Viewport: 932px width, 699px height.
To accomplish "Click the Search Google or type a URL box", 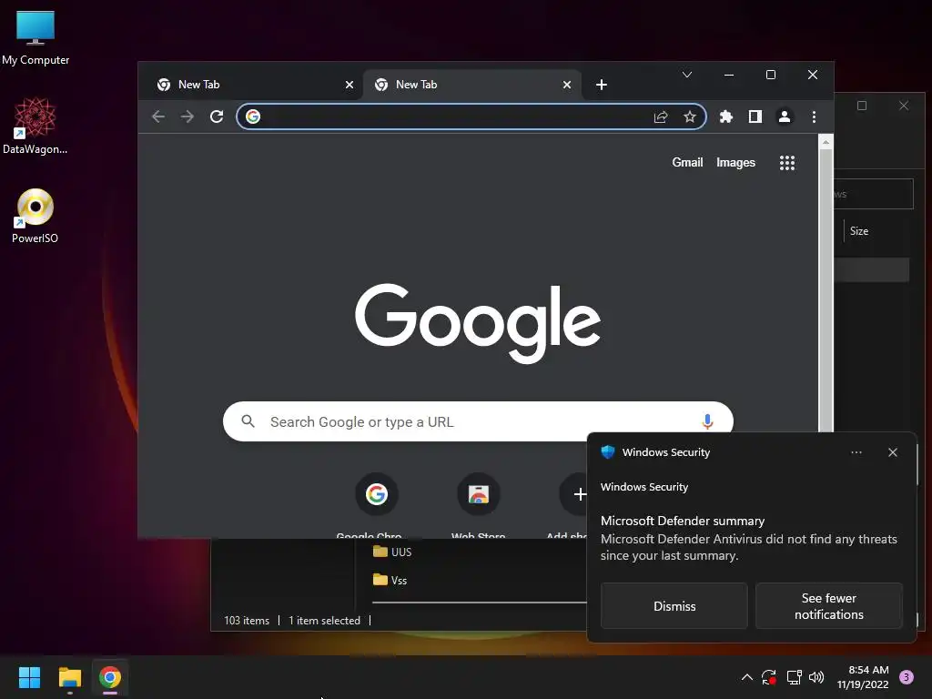I will pyautogui.click(x=478, y=421).
